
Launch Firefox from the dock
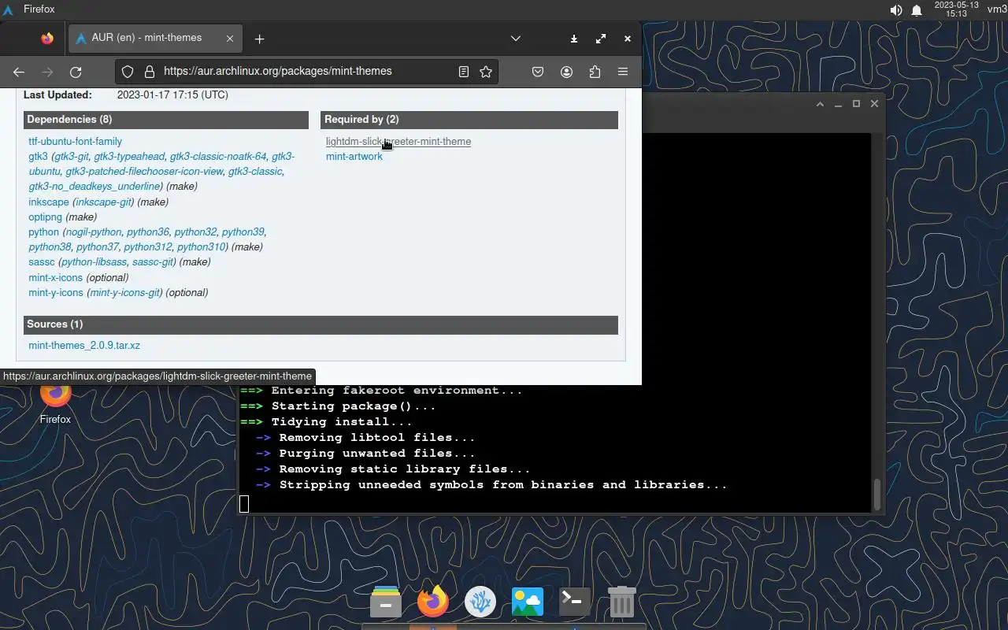tap(433, 602)
